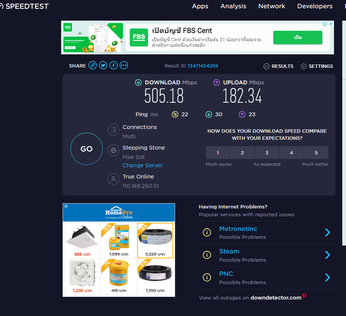Close the FBS banner ad
The height and width of the screenshot is (316, 346).
(x=331, y=24)
